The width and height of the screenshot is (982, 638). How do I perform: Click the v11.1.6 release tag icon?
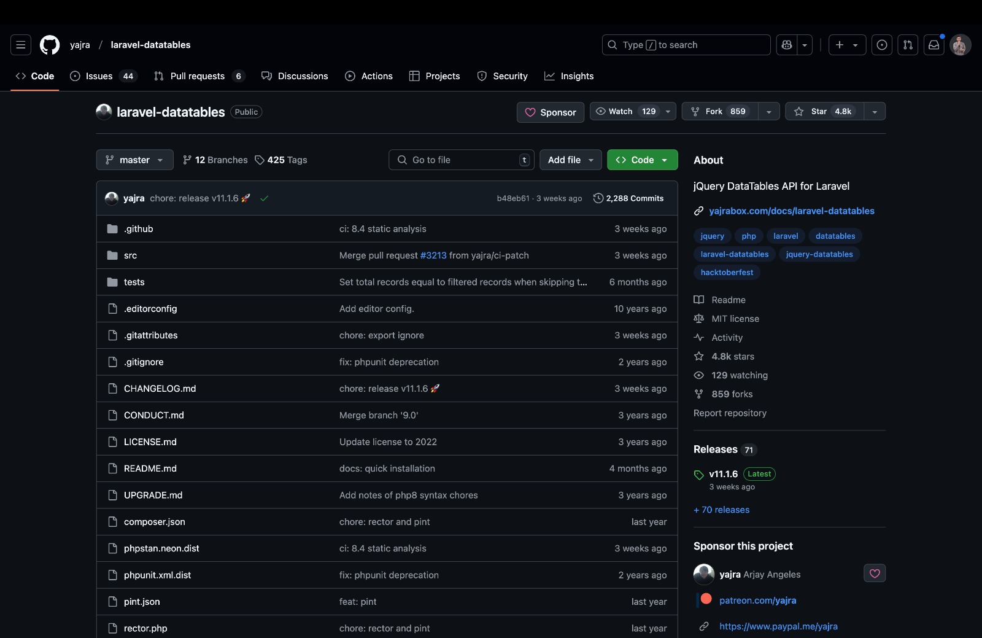point(699,474)
